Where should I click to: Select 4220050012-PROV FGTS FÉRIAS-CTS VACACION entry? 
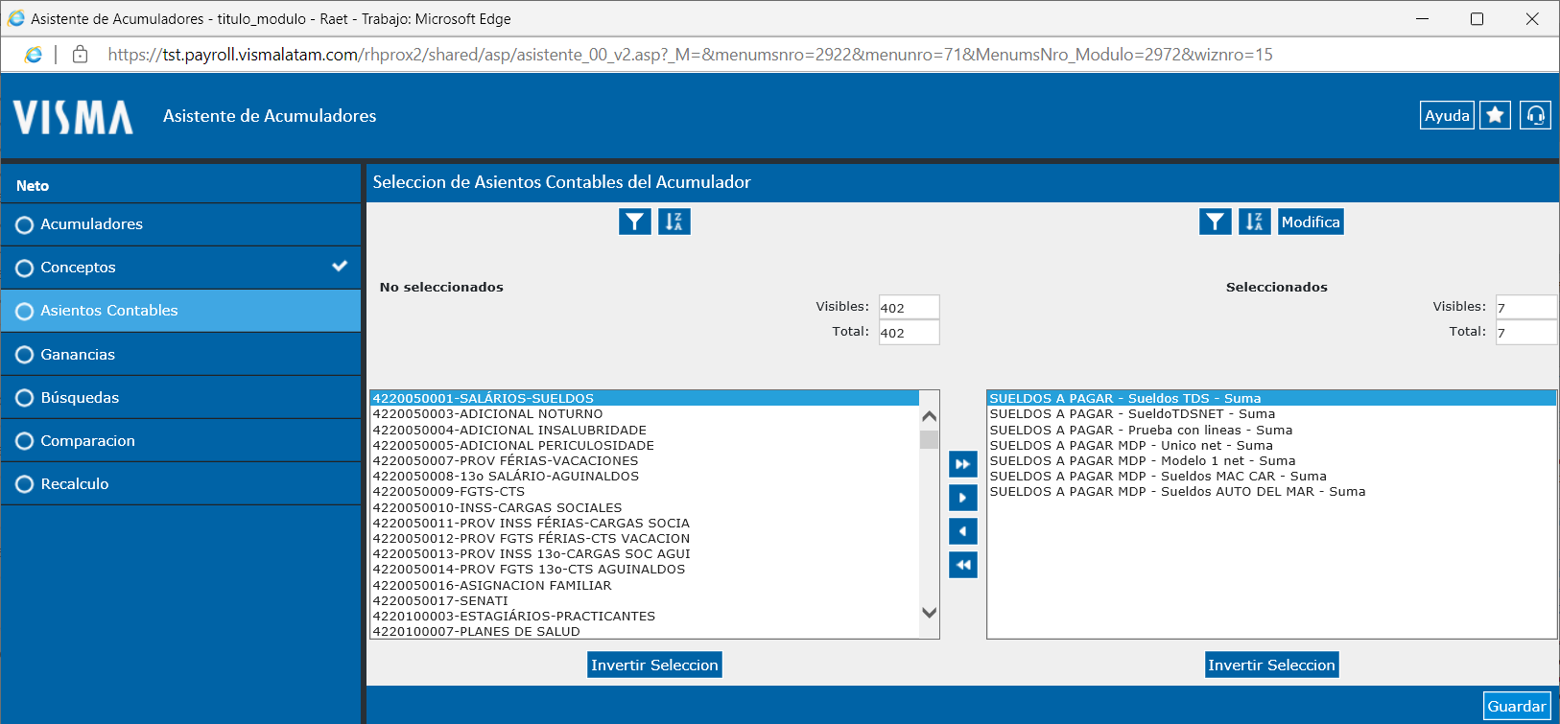(x=645, y=538)
